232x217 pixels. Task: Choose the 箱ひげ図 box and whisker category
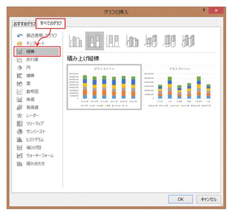point(29,148)
